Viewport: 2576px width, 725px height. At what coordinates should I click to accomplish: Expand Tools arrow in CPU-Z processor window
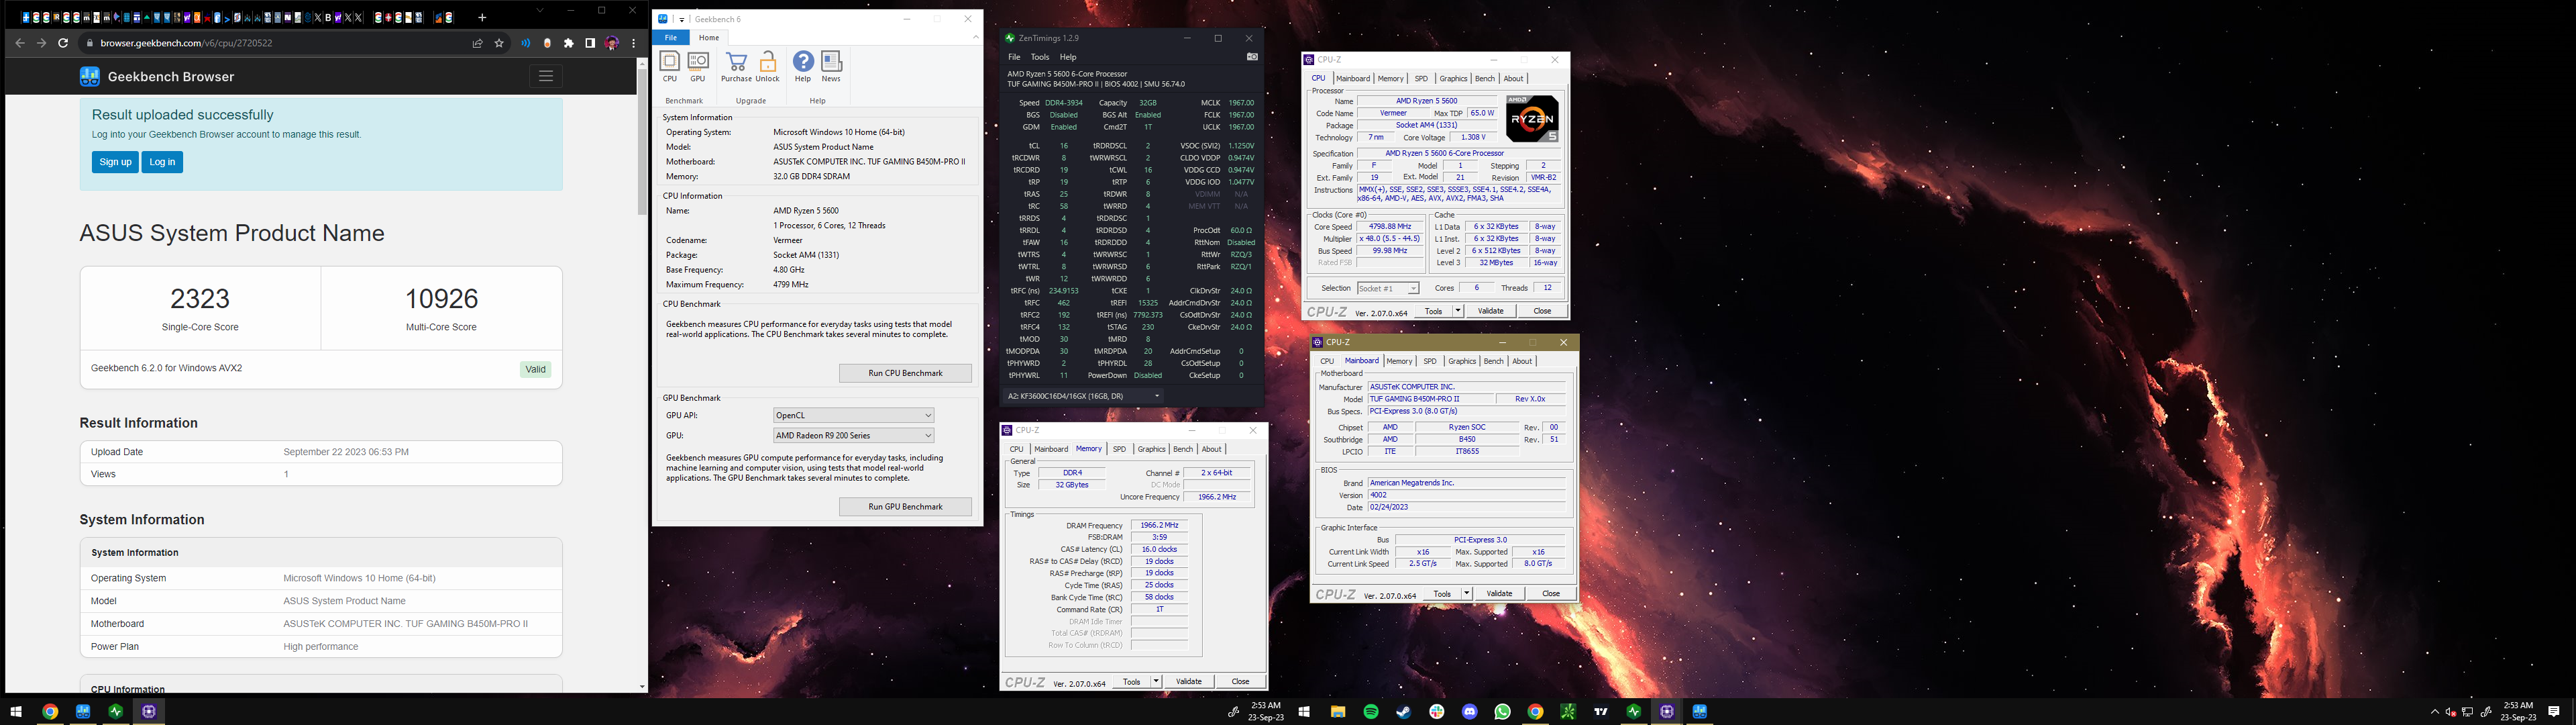tap(1458, 311)
